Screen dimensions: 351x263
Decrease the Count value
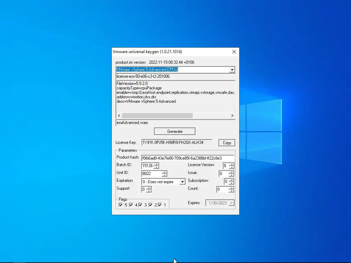[x=231, y=191]
